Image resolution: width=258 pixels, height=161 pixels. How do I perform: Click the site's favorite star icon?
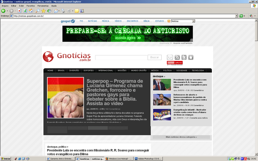coord(191,57)
